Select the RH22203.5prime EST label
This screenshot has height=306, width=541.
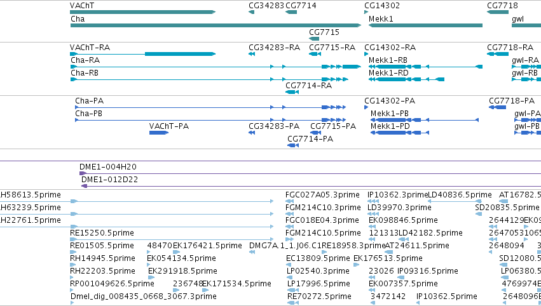[x=102, y=271]
